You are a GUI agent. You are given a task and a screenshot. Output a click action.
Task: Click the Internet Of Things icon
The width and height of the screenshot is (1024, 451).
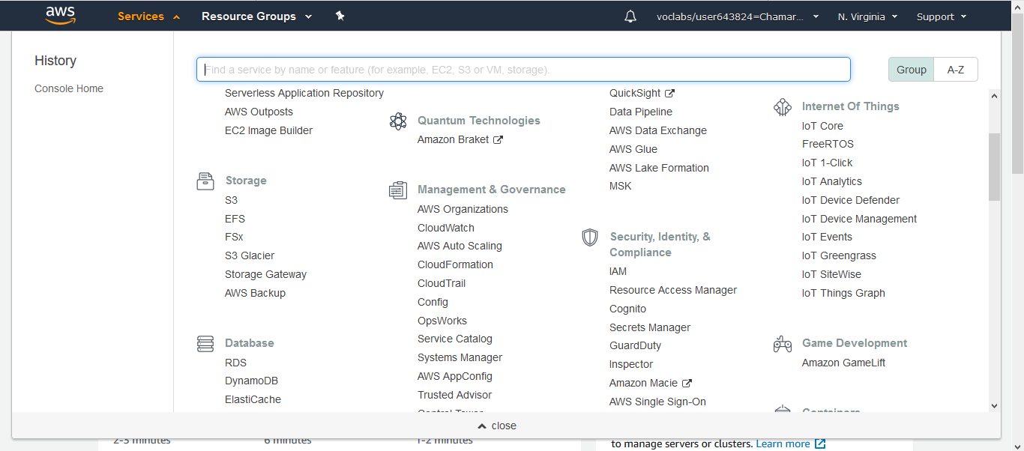783,106
